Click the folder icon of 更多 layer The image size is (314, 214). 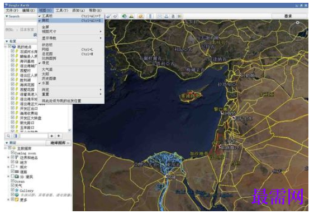pyautogui.click(x=17, y=200)
